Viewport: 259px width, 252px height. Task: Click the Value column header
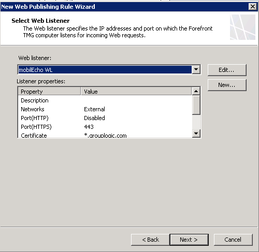(136, 92)
